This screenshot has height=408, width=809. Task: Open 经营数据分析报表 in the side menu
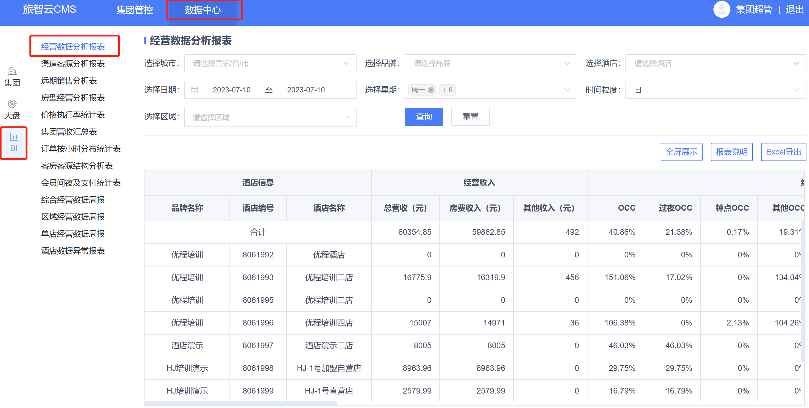(73, 46)
